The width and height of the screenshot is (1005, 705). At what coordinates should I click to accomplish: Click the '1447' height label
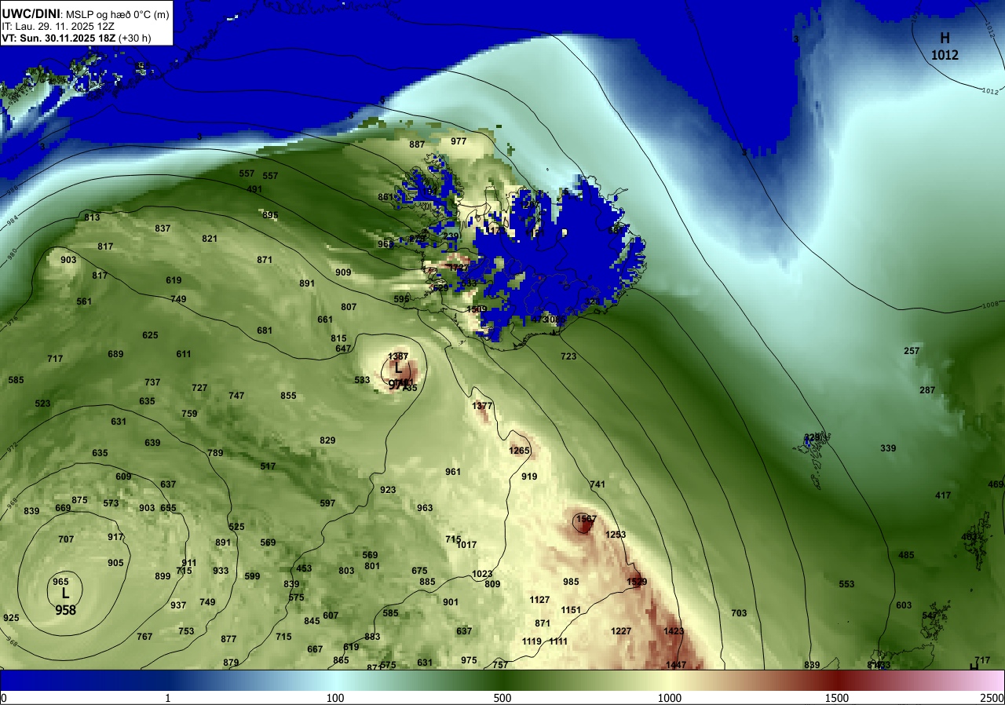676,665
